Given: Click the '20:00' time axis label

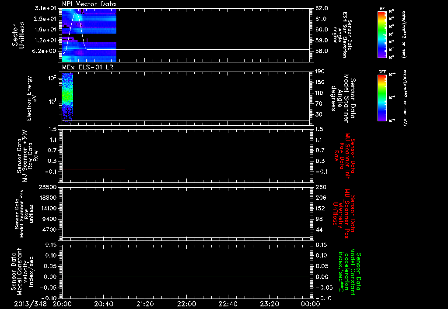Looking at the screenshot, I should [x=62, y=304].
